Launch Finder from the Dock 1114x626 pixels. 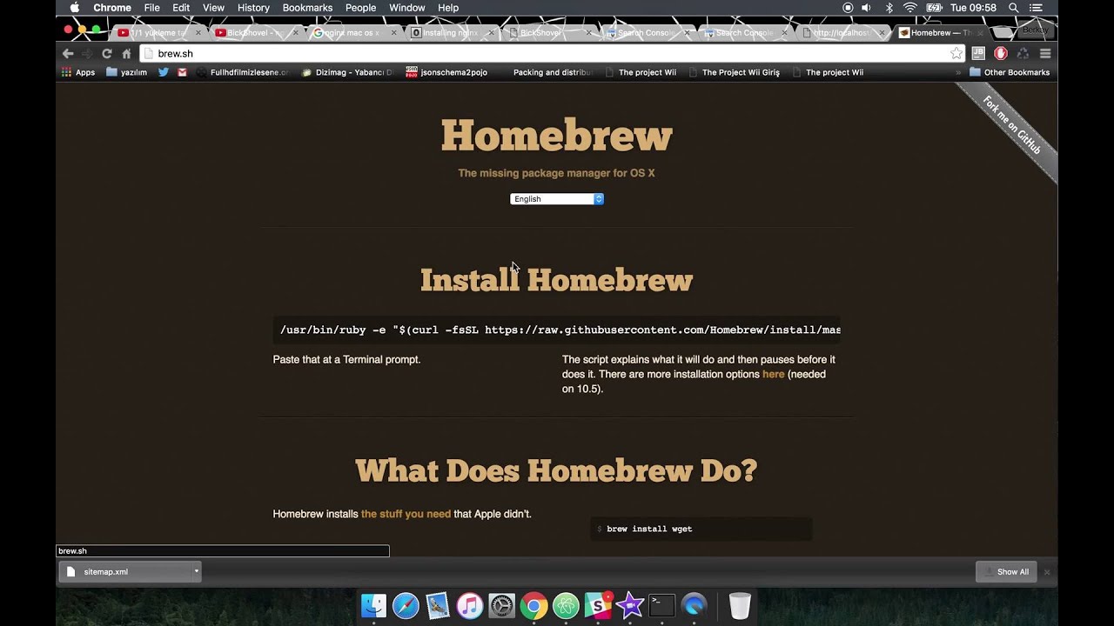coord(373,605)
